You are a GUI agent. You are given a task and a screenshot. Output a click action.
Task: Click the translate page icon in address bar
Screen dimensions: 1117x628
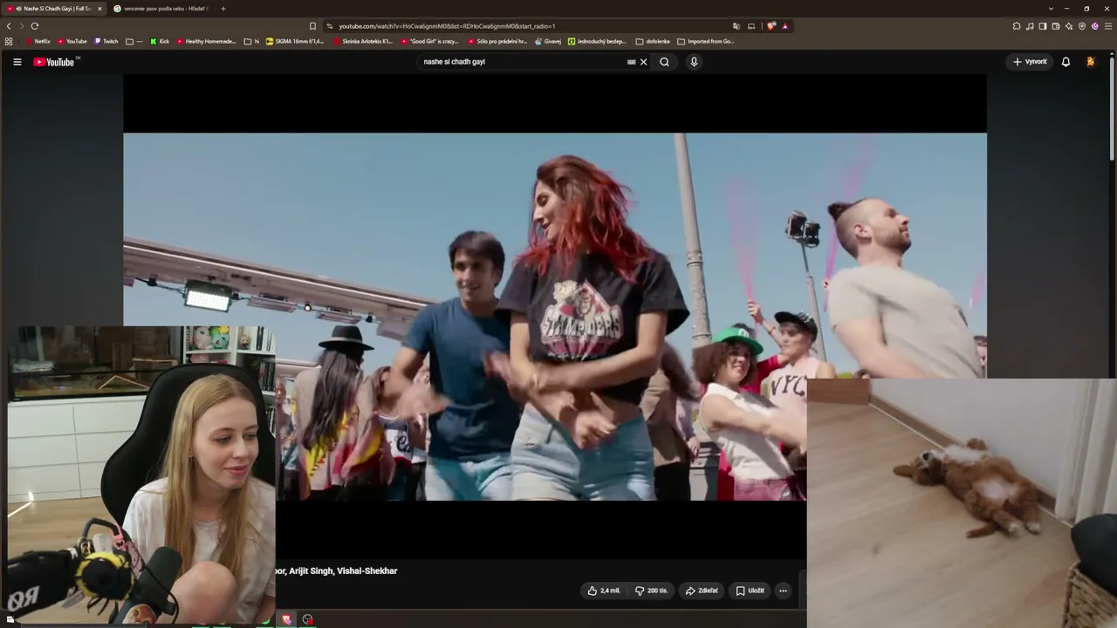tap(737, 26)
